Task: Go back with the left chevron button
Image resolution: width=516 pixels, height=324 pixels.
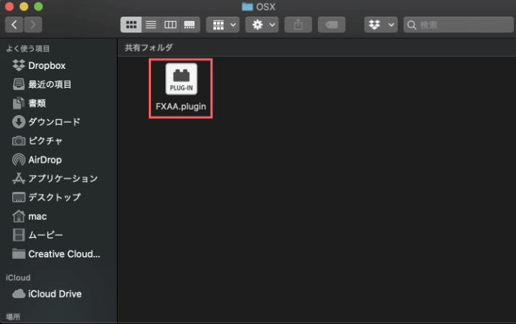Action: [x=14, y=25]
